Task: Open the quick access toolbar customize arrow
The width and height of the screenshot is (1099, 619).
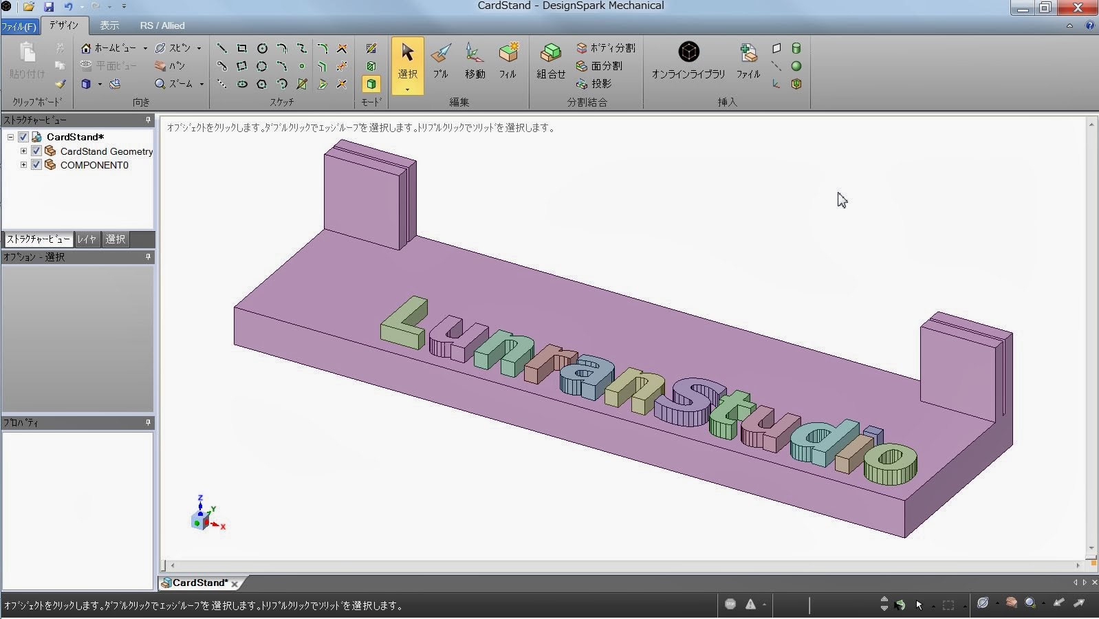Action: coord(124,7)
